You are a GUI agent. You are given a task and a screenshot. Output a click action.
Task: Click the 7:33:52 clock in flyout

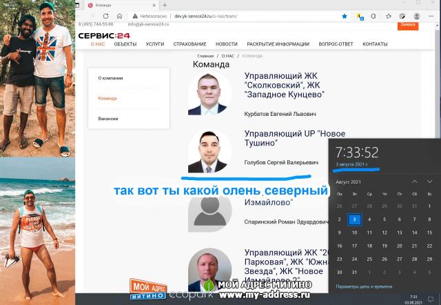coord(357,152)
